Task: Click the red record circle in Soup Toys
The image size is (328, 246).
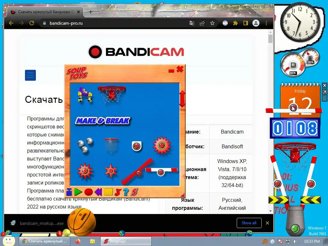Action: (88, 192)
